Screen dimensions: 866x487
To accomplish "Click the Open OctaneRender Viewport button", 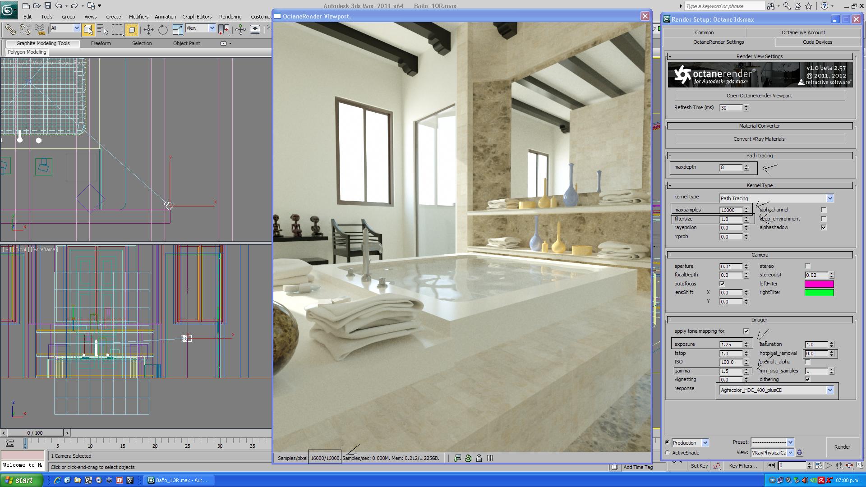I will click(759, 96).
